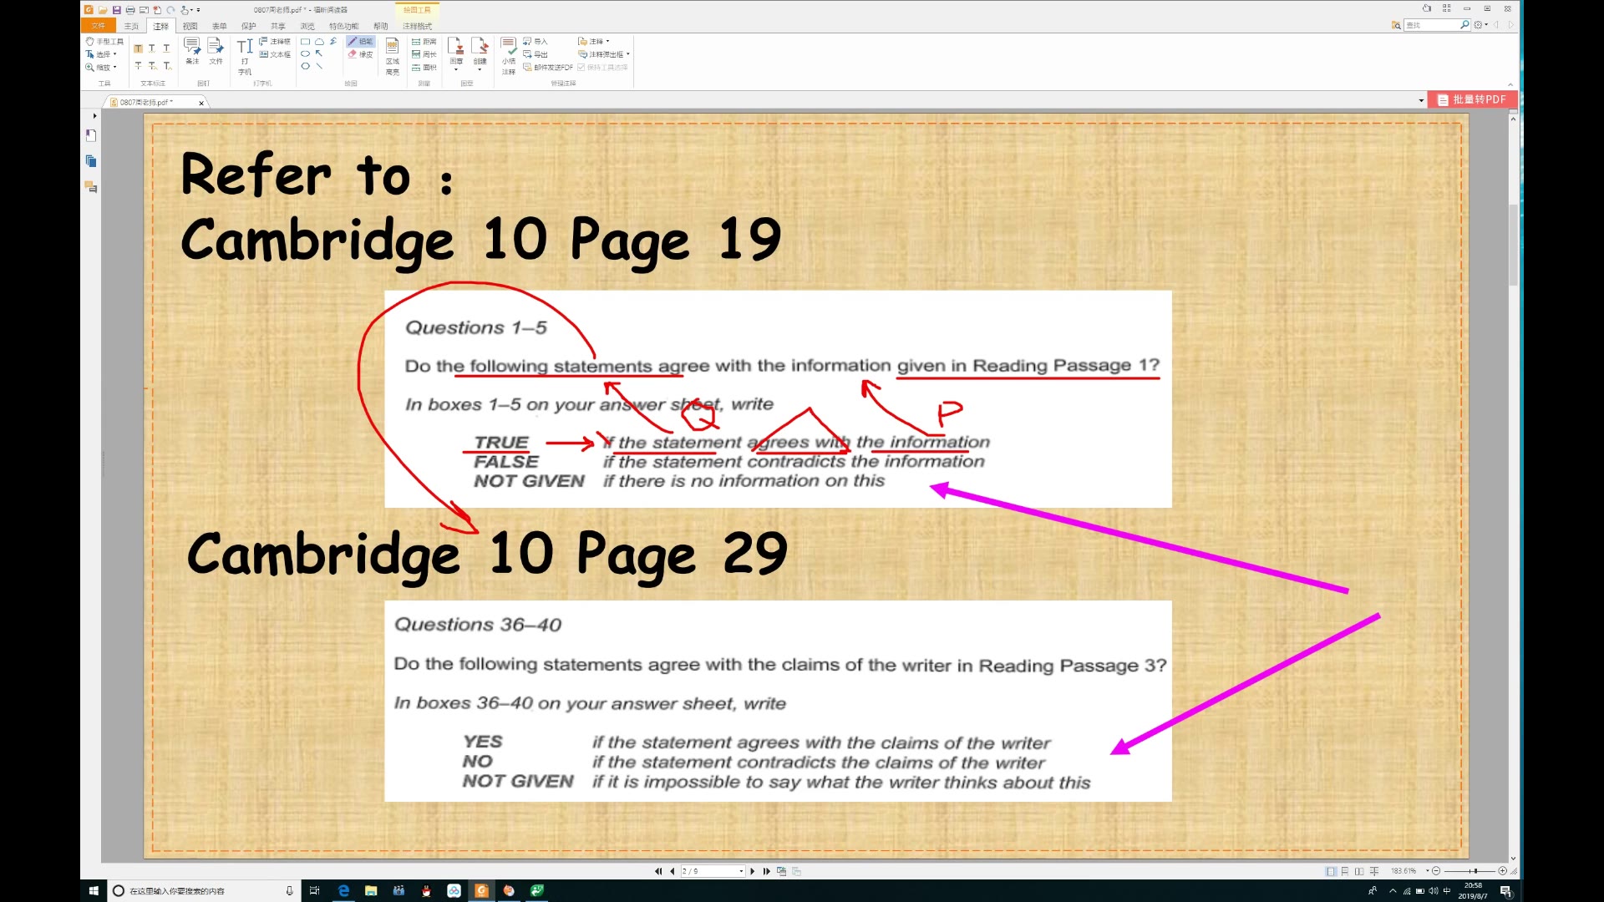Open the comments panel in left sidebar
Screen dimensions: 1604x902
coord(91,187)
